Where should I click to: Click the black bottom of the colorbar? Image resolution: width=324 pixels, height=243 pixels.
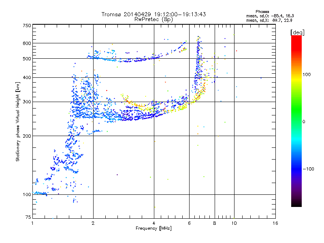tap(296, 204)
